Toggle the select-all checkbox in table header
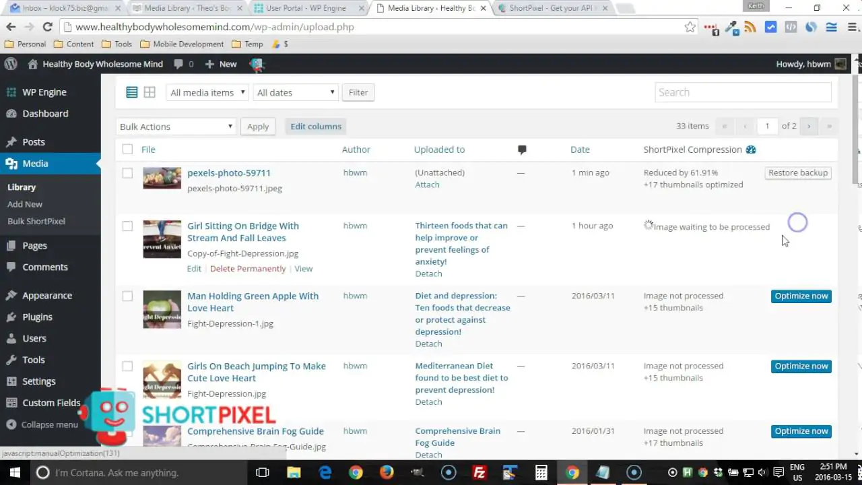The width and height of the screenshot is (862, 485). tap(127, 150)
